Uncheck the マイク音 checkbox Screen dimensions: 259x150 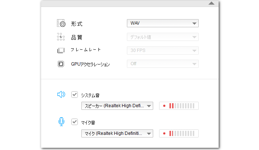click(x=74, y=122)
